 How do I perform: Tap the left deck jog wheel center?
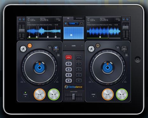pos(39,68)
